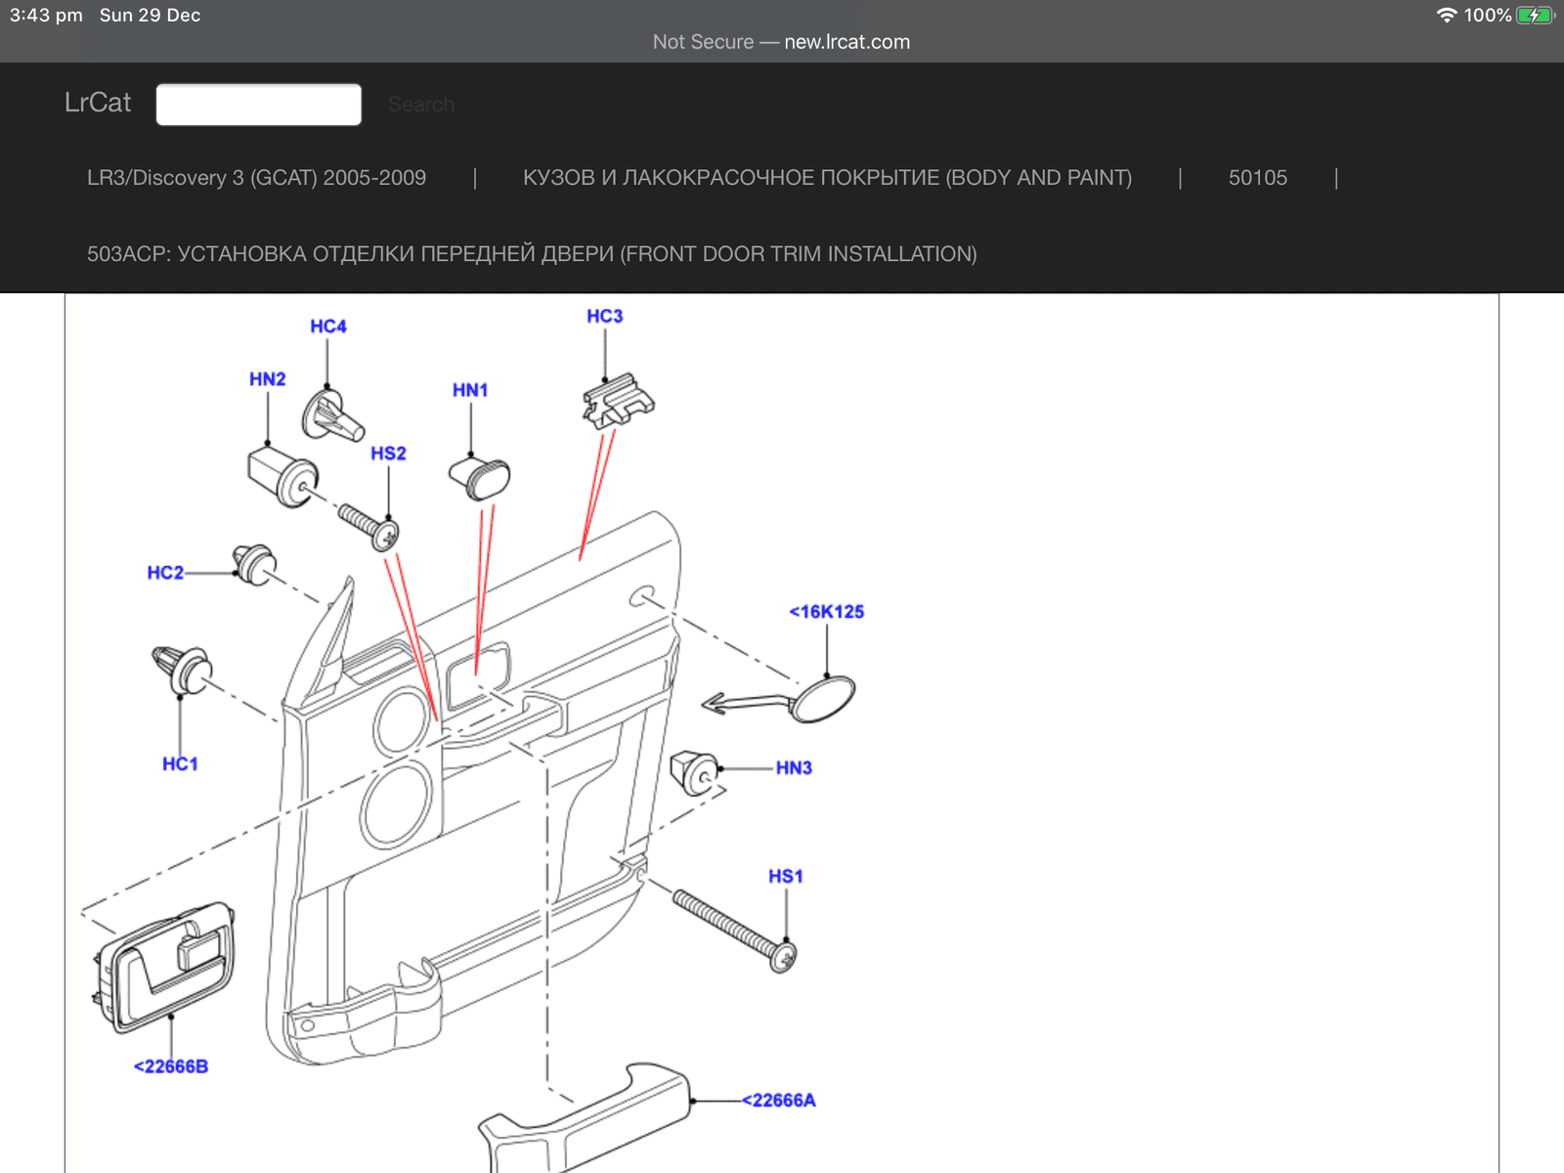Select the <22666B part label

tap(171, 1066)
